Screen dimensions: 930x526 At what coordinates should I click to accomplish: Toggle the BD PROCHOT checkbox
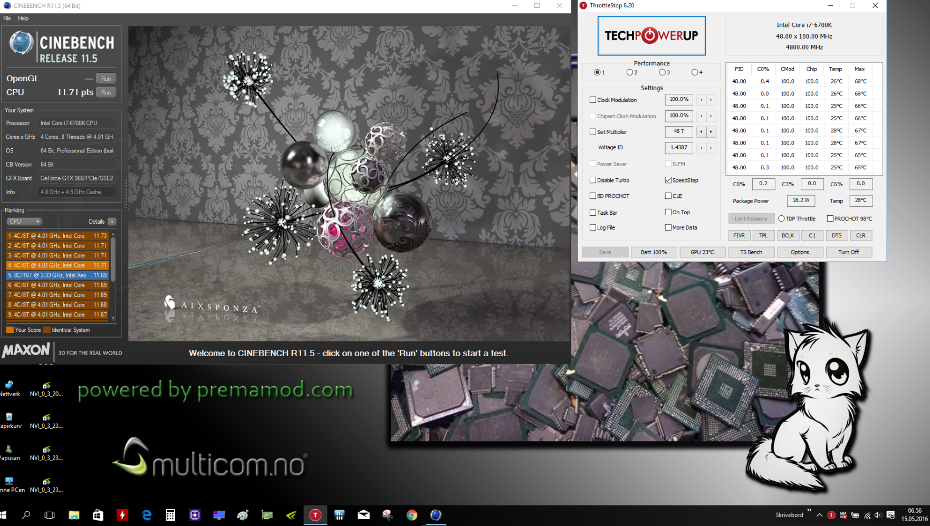point(593,196)
